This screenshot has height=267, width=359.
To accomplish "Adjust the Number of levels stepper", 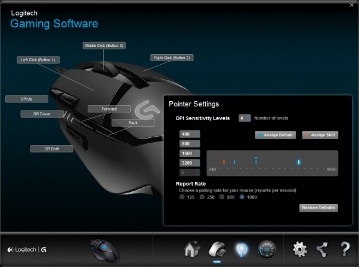I will 245,118.
